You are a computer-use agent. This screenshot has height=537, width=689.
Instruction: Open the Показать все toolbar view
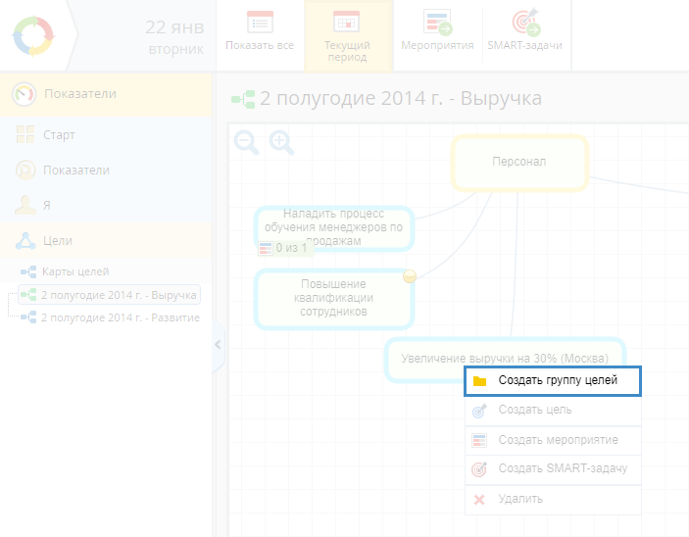[x=260, y=34]
